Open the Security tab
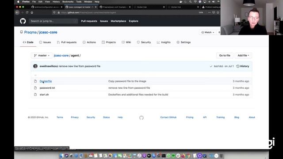Image resolution: width=283 pixels, height=159 pixels. coord(144,42)
